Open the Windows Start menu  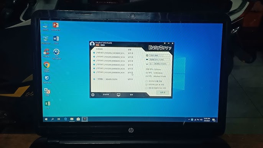46,119
